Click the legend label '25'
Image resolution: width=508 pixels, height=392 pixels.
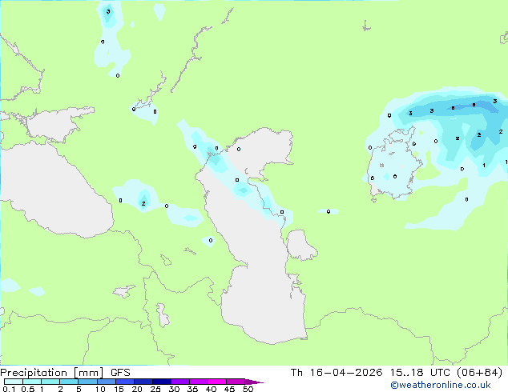tap(155, 389)
